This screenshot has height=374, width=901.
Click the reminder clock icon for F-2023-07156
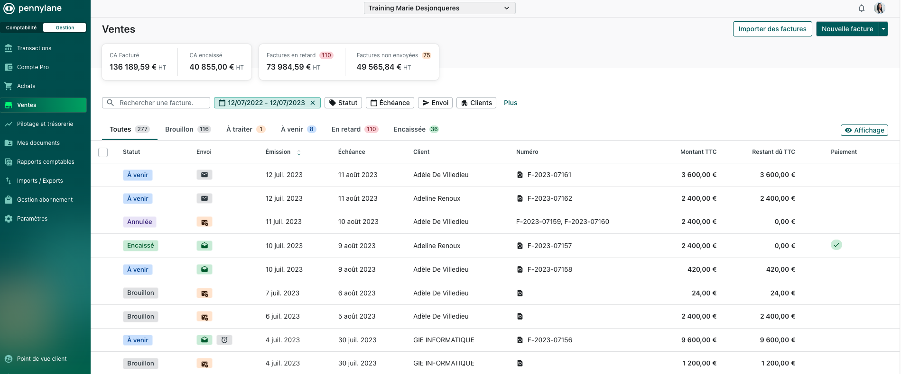pyautogui.click(x=224, y=340)
